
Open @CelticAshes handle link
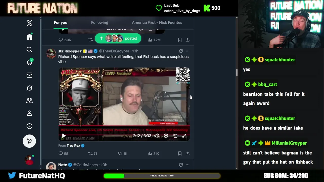click(x=85, y=165)
